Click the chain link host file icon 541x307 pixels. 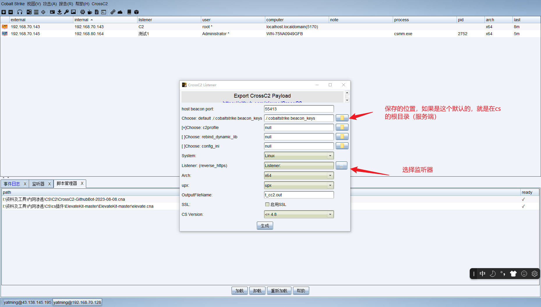point(113,12)
